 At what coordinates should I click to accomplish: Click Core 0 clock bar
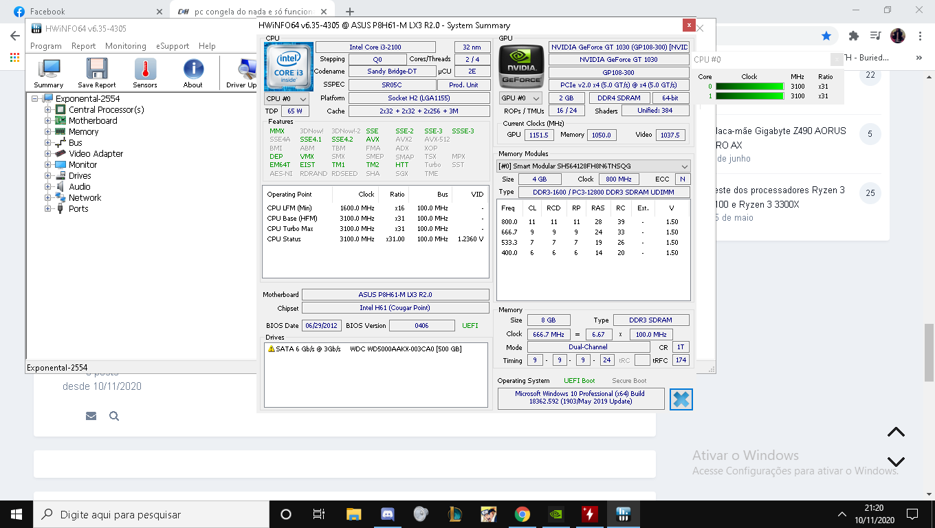pos(749,87)
